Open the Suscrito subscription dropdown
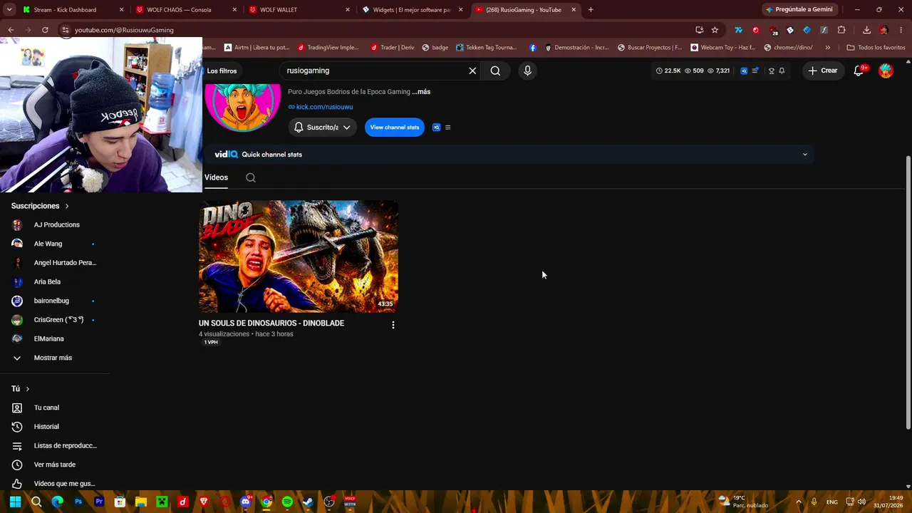 pyautogui.click(x=323, y=128)
